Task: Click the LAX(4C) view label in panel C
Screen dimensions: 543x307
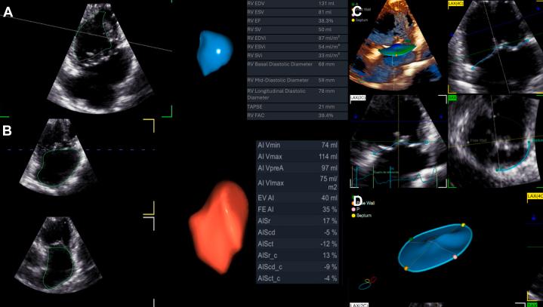Action: tap(458, 4)
